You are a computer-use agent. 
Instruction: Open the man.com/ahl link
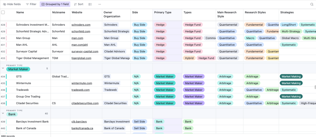[x=79, y=45]
